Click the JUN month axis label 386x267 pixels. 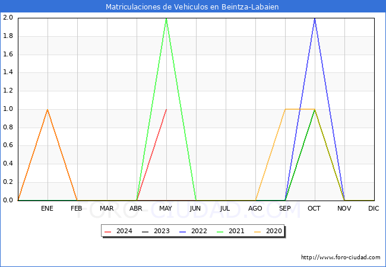[x=195, y=208]
